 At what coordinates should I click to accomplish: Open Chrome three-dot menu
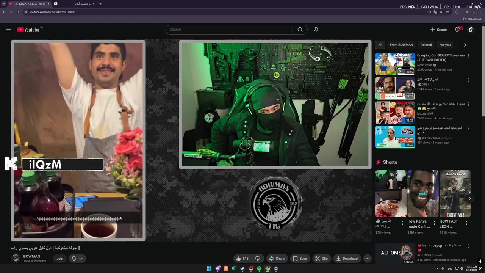[x=480, y=12]
